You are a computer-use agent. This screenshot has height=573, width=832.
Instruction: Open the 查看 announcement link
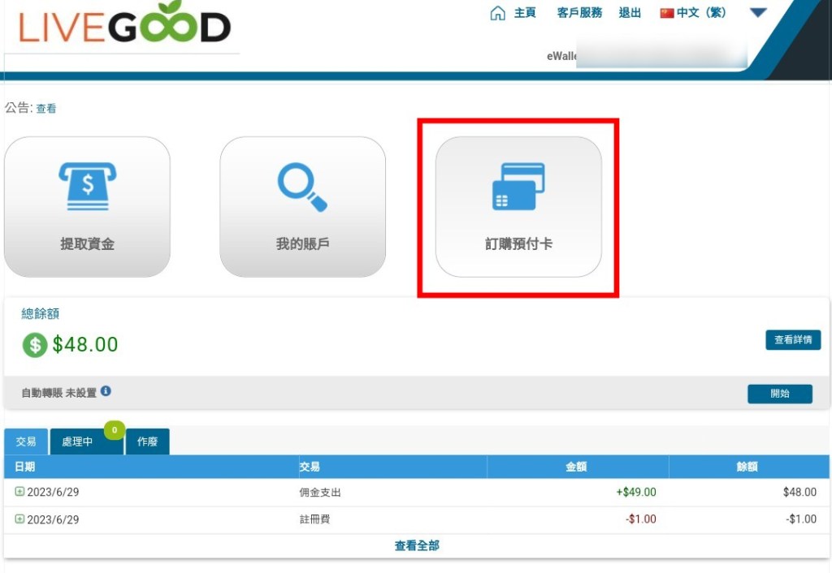(46, 109)
